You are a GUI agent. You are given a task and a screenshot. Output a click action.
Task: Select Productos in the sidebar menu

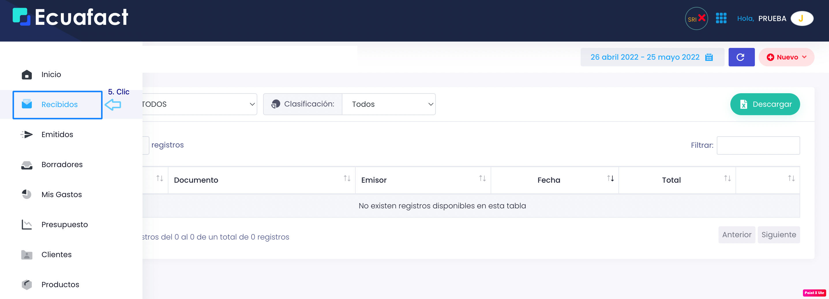click(x=27, y=284)
